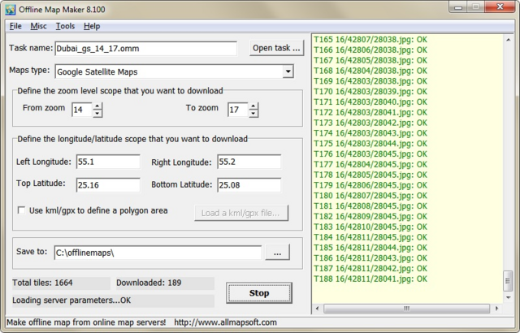
Task: Click the Left Longitude field
Action: (108, 162)
